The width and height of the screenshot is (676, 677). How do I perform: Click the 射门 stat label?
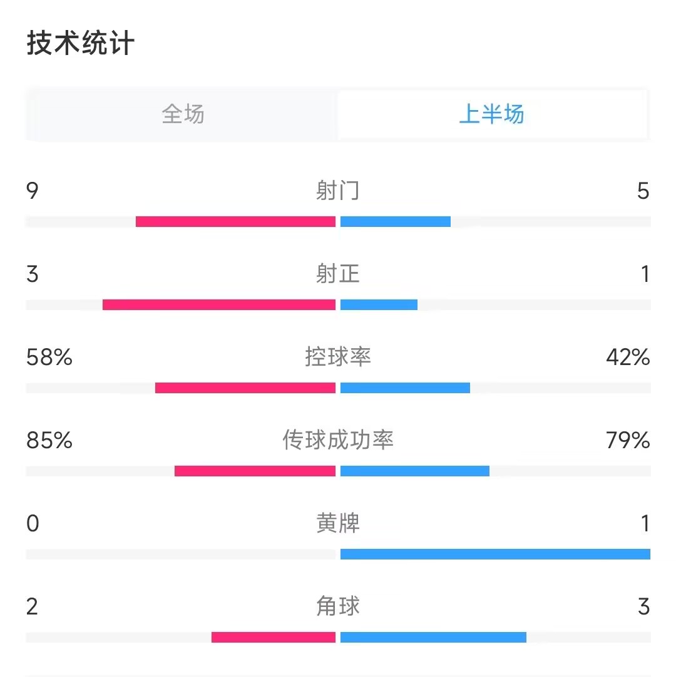pyautogui.click(x=337, y=191)
